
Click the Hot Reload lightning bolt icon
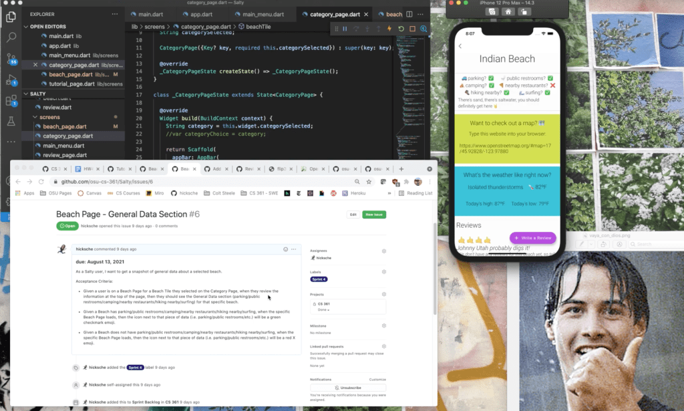tap(389, 29)
